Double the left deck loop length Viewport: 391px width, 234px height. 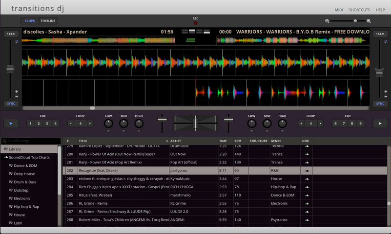pos(90,124)
